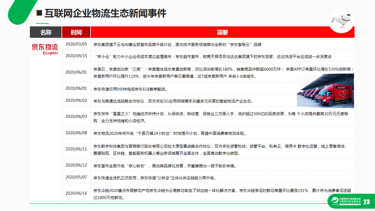Click the 简要 header bar
Screen dimensions: 375x211
pos(222,32)
